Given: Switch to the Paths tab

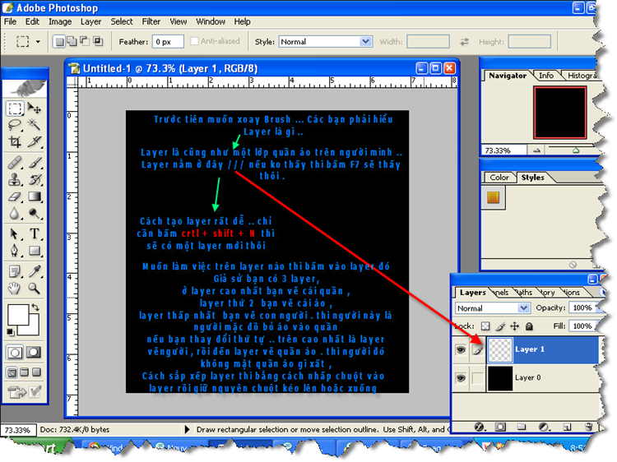Looking at the screenshot, I should [524, 293].
